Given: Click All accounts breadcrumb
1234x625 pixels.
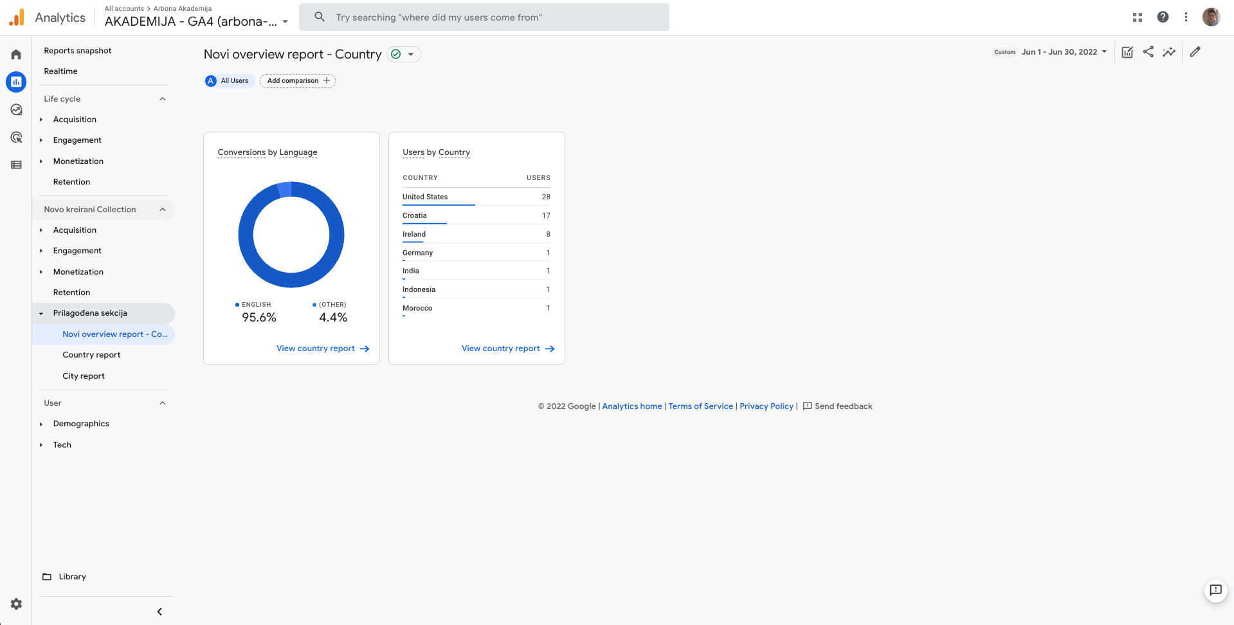Looking at the screenshot, I should point(124,8).
